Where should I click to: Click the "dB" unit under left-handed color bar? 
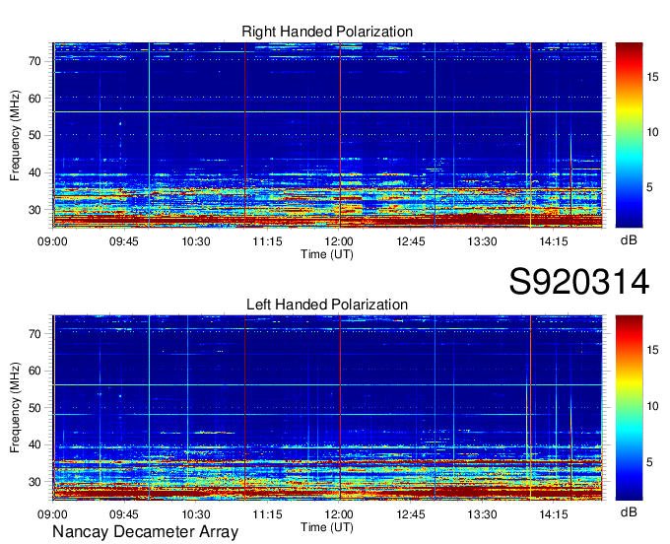pos(629,512)
